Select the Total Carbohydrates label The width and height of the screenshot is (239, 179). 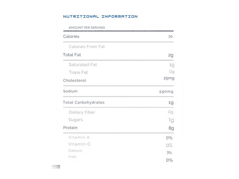pos(84,102)
